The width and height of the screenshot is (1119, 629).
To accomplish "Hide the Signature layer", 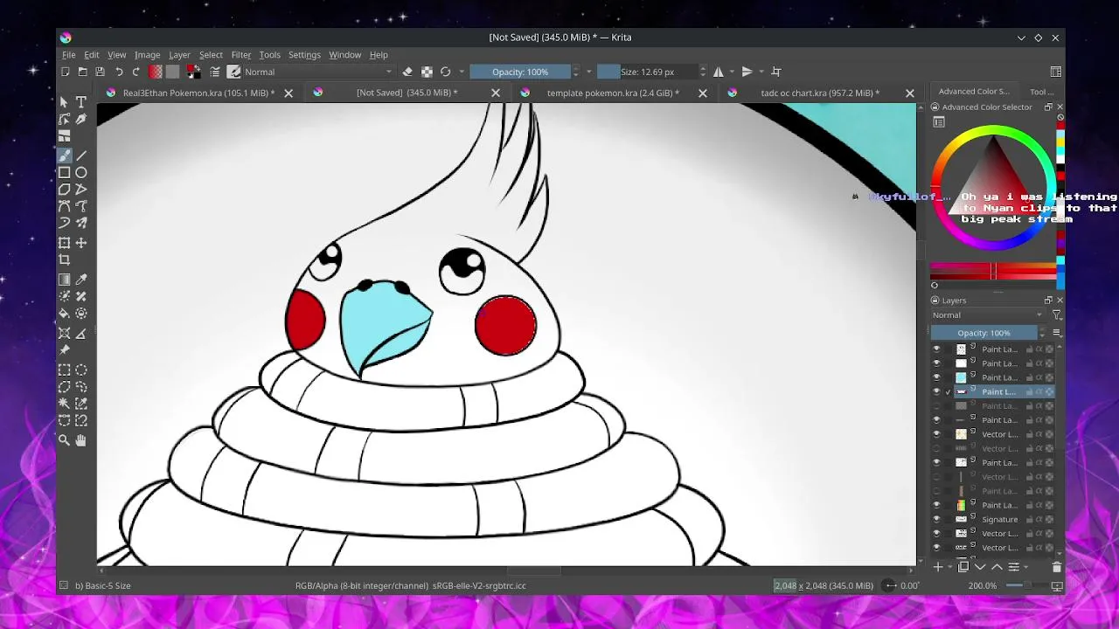I will 936,519.
